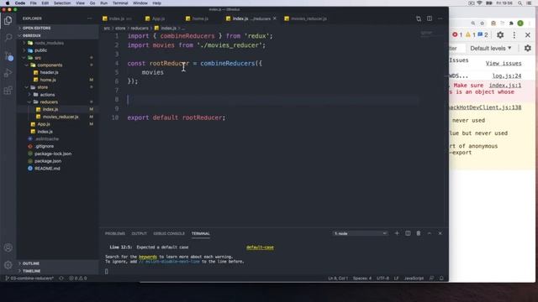Click the error count icon in DevTools
The image size is (538, 302).
455,34
